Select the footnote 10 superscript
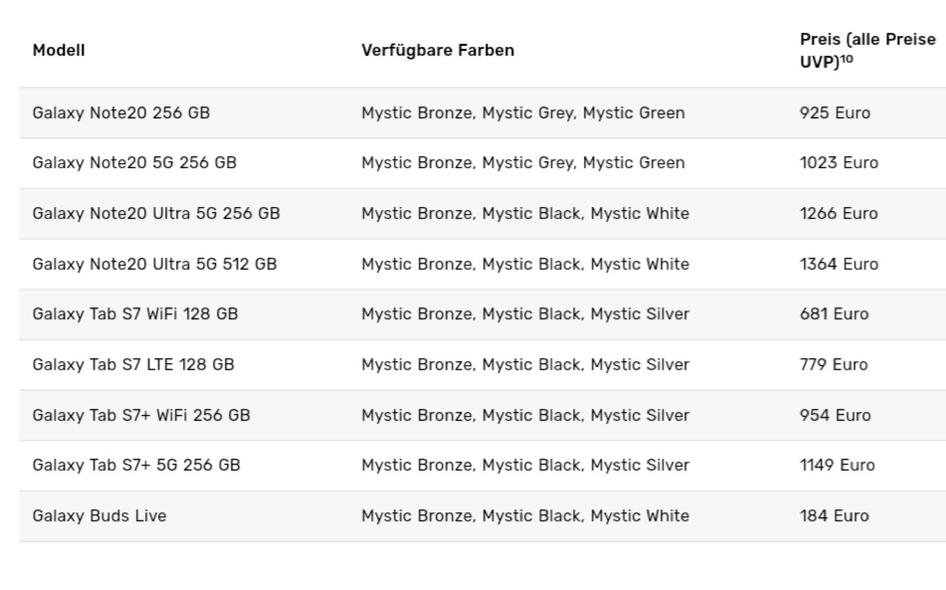 (847, 59)
